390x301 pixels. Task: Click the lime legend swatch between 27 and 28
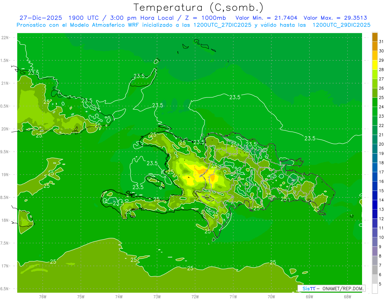tap(375, 74)
